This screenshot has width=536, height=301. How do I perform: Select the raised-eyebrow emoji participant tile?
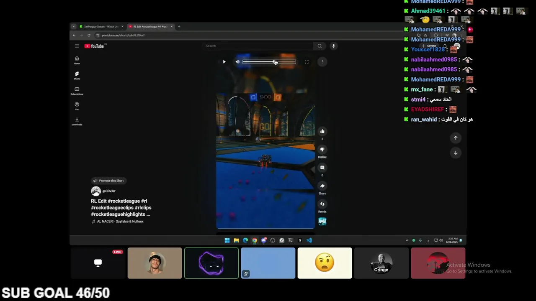tap(325, 263)
